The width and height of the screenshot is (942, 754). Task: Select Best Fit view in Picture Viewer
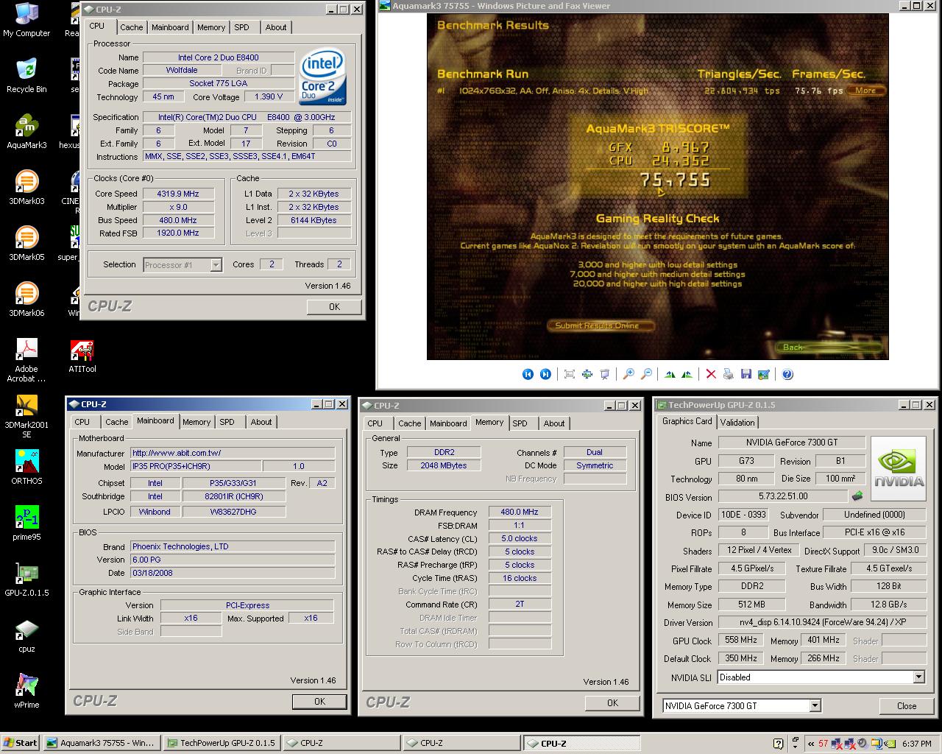point(570,374)
